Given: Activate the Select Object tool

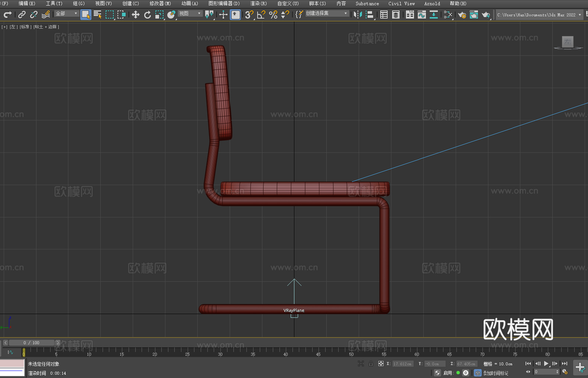Looking at the screenshot, I should click(x=86, y=14).
